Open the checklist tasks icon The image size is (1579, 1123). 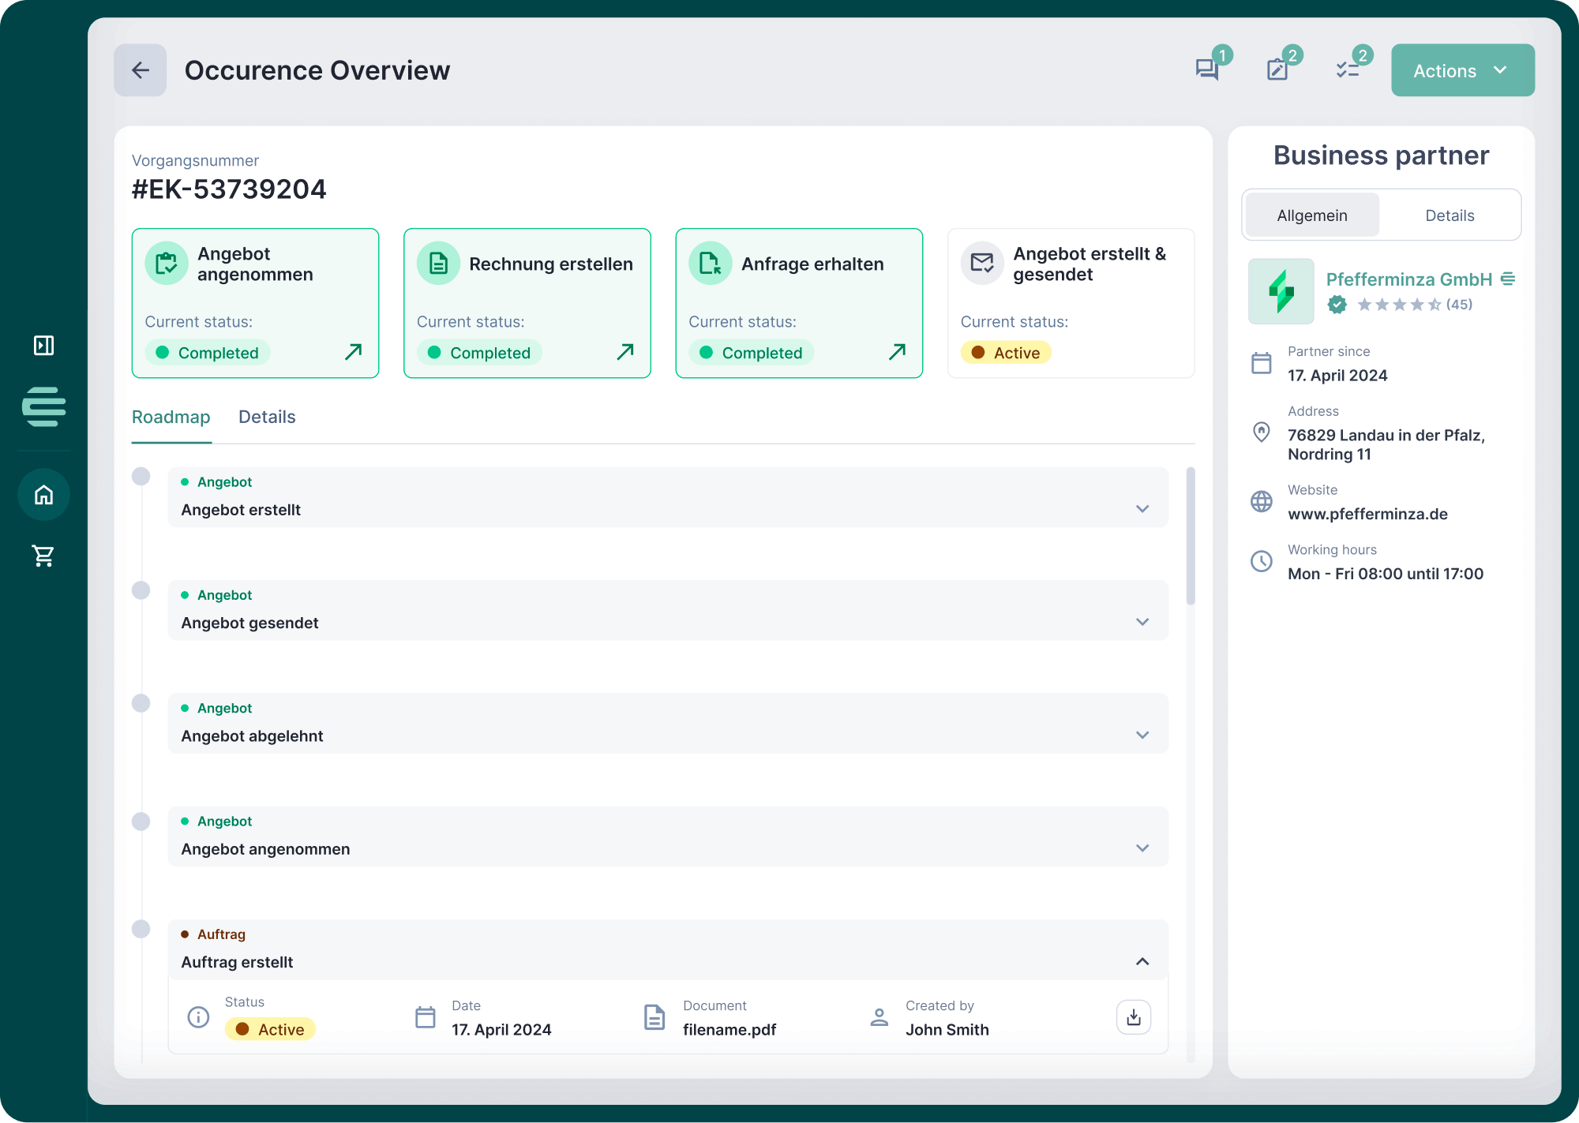pos(1347,69)
